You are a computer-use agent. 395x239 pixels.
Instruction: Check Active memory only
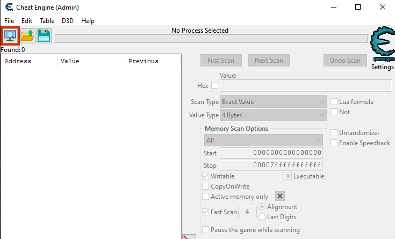tap(205, 197)
